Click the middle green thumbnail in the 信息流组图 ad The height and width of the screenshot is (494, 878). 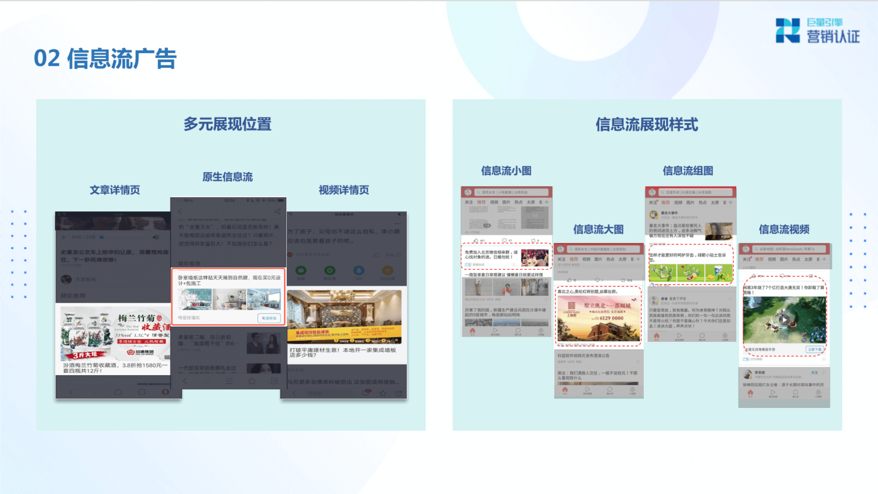[691, 272]
